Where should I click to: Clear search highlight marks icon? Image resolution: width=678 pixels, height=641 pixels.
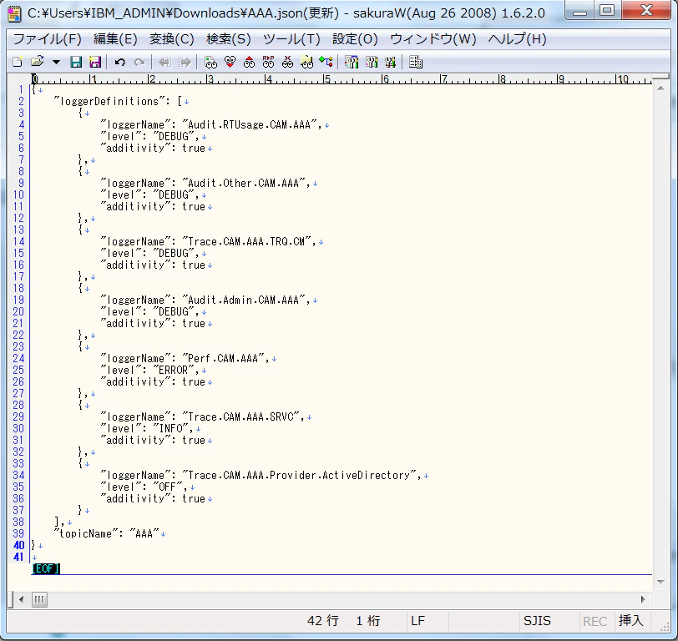[287, 63]
